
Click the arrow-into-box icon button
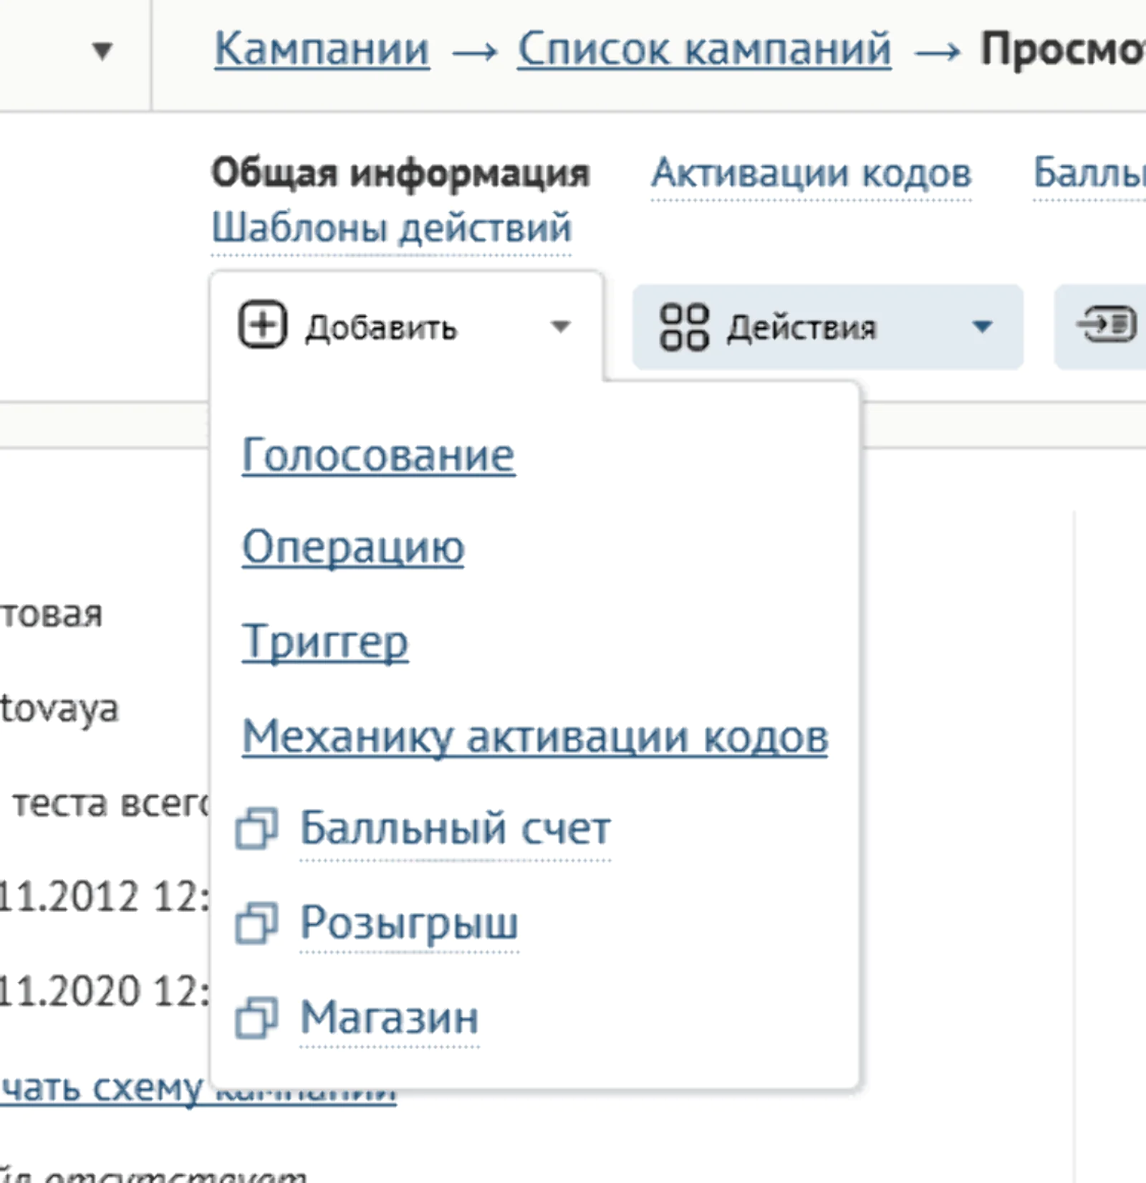[x=1107, y=325]
